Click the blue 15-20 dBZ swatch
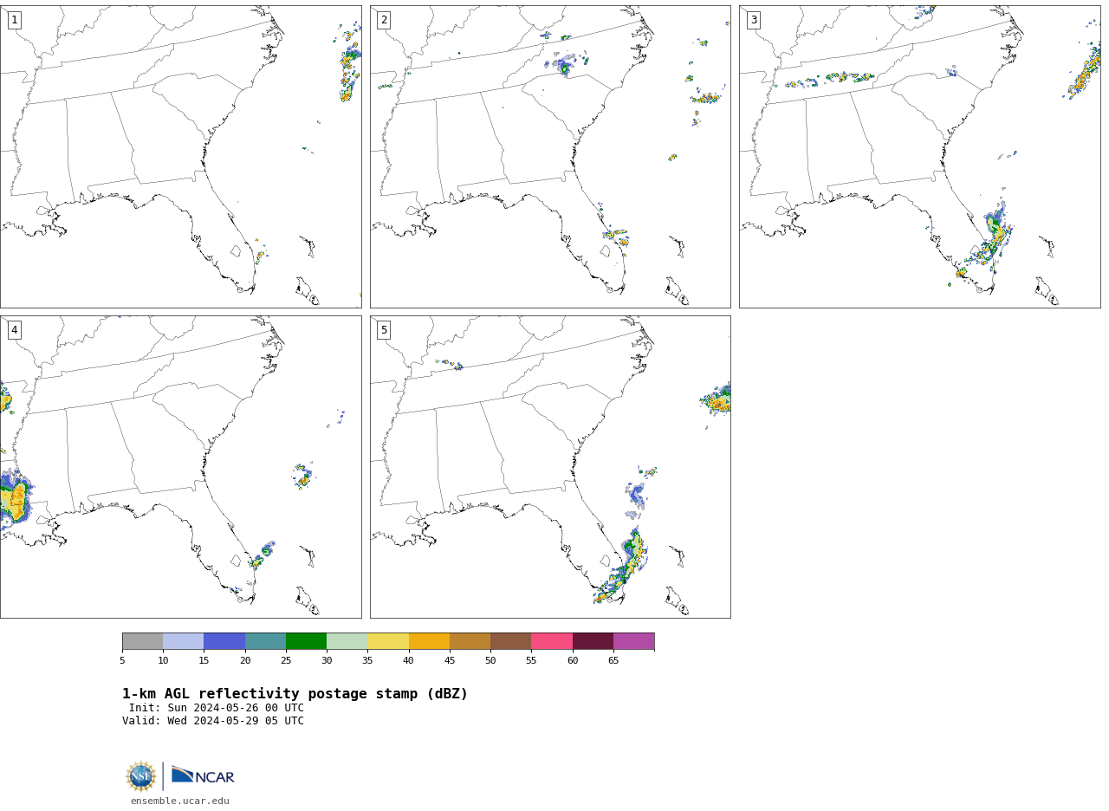Viewport: 1109px width, 811px height. pyautogui.click(x=224, y=641)
